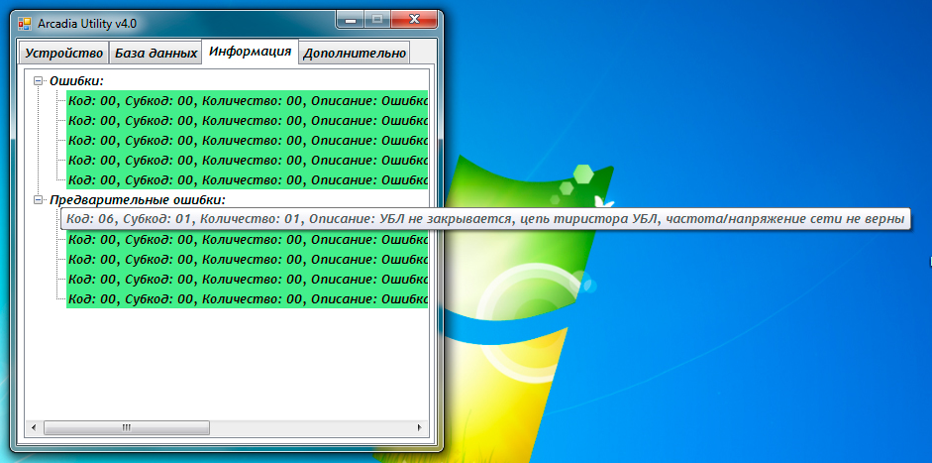This screenshot has height=463, width=932.
Task: Open the База данных tab
Action: [x=154, y=54]
